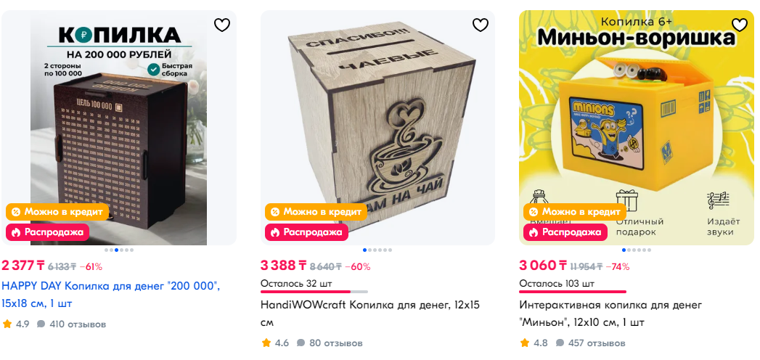Click the dark 200 000 piggy bank image
Viewport: 760px width, 360px height.
[x=119, y=128]
